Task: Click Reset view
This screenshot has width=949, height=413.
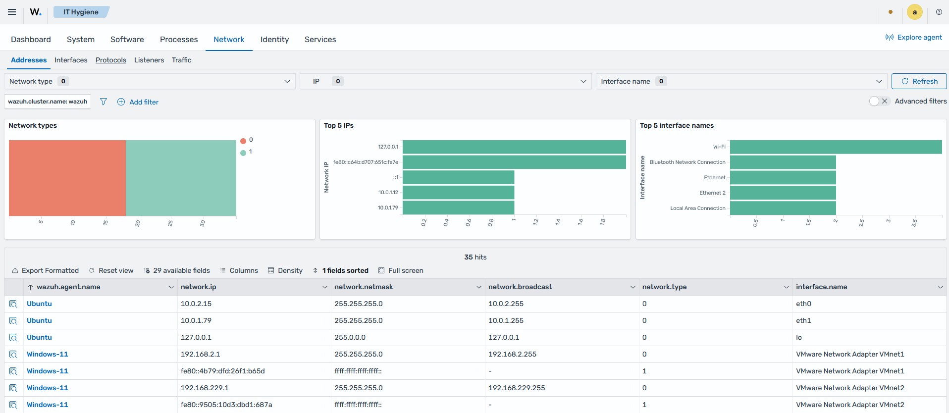Action: point(111,270)
